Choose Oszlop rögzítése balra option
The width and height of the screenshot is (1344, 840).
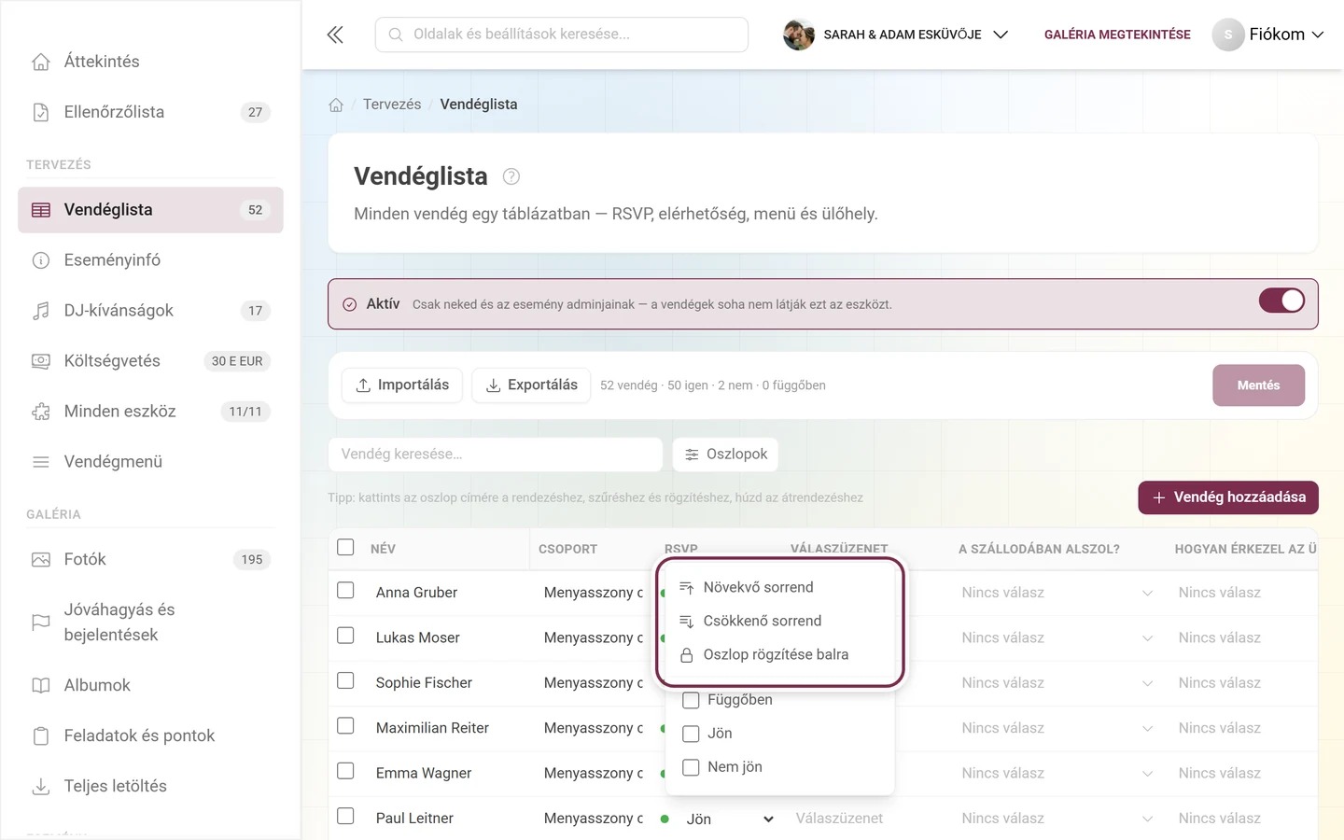coord(780,654)
